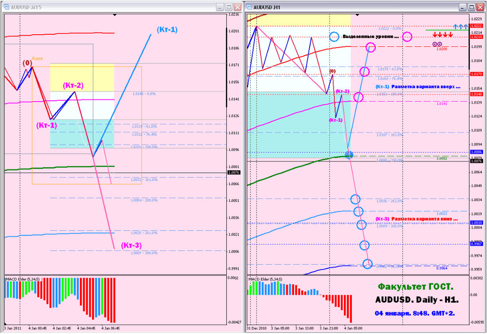Select the Выделенные уровни ... label
The width and height of the screenshot is (487, 334).
click(x=370, y=37)
